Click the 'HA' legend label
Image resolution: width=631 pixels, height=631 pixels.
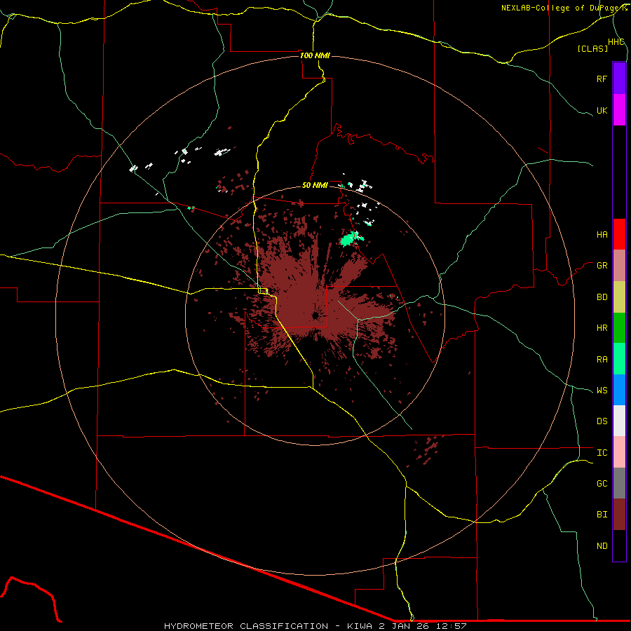602,234
